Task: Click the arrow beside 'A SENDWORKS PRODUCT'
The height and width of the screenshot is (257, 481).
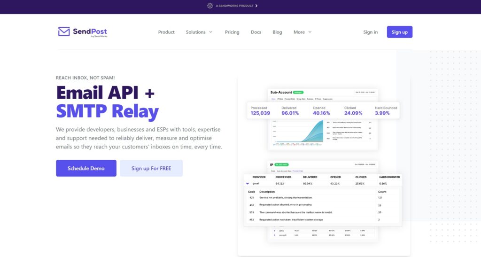Action: click(x=256, y=6)
